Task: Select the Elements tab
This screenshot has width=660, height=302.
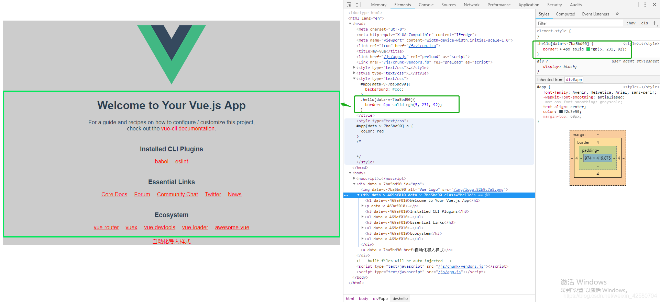Action: coord(403,5)
